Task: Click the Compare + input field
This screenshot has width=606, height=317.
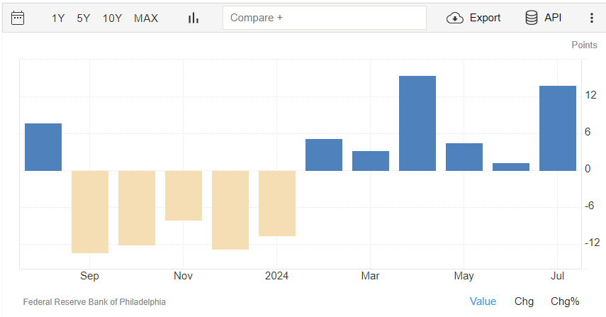Action: click(x=324, y=18)
